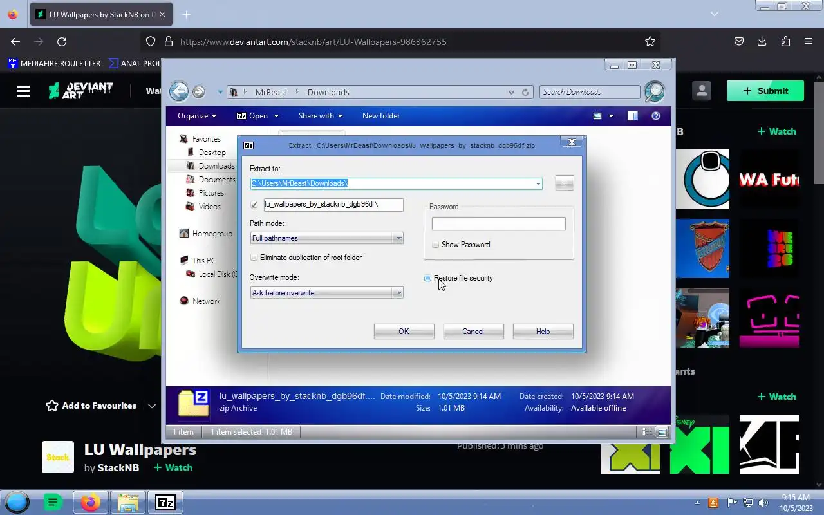Click the refresh icon in Explorer address bar
This screenshot has height=515, width=824.
(x=525, y=92)
